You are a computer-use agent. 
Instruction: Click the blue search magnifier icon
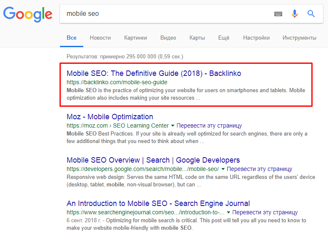coord(311,14)
